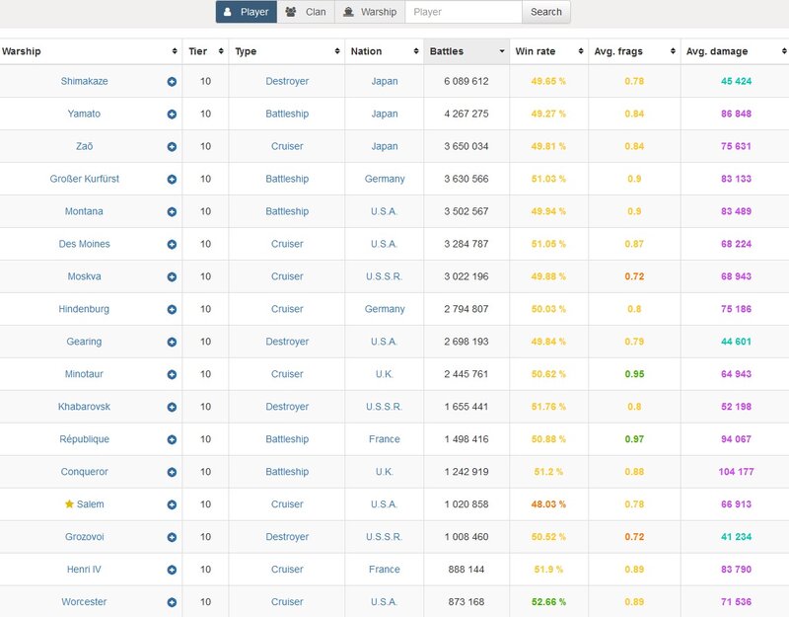Click Battleship type link in Montana row
Image resolution: width=789 pixels, height=617 pixels.
click(287, 211)
